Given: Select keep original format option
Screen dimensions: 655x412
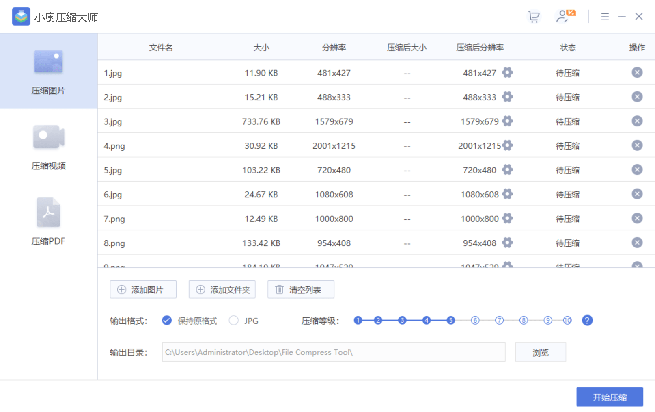Looking at the screenshot, I should (x=167, y=321).
